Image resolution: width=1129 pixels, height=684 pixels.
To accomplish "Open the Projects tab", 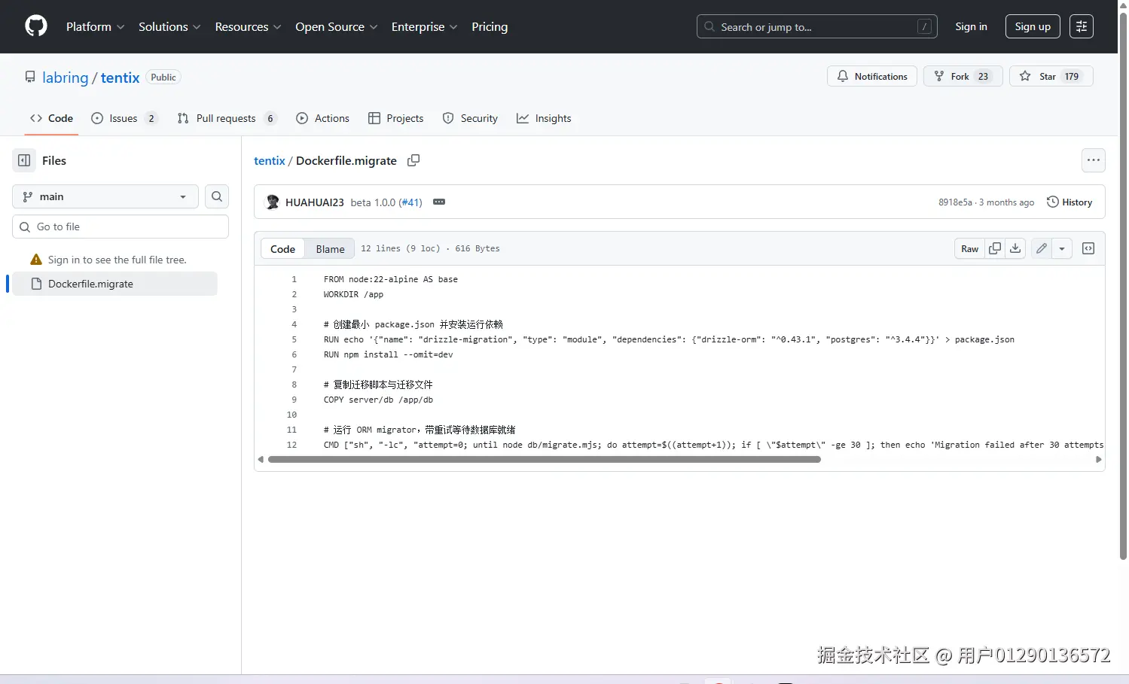I will point(395,118).
